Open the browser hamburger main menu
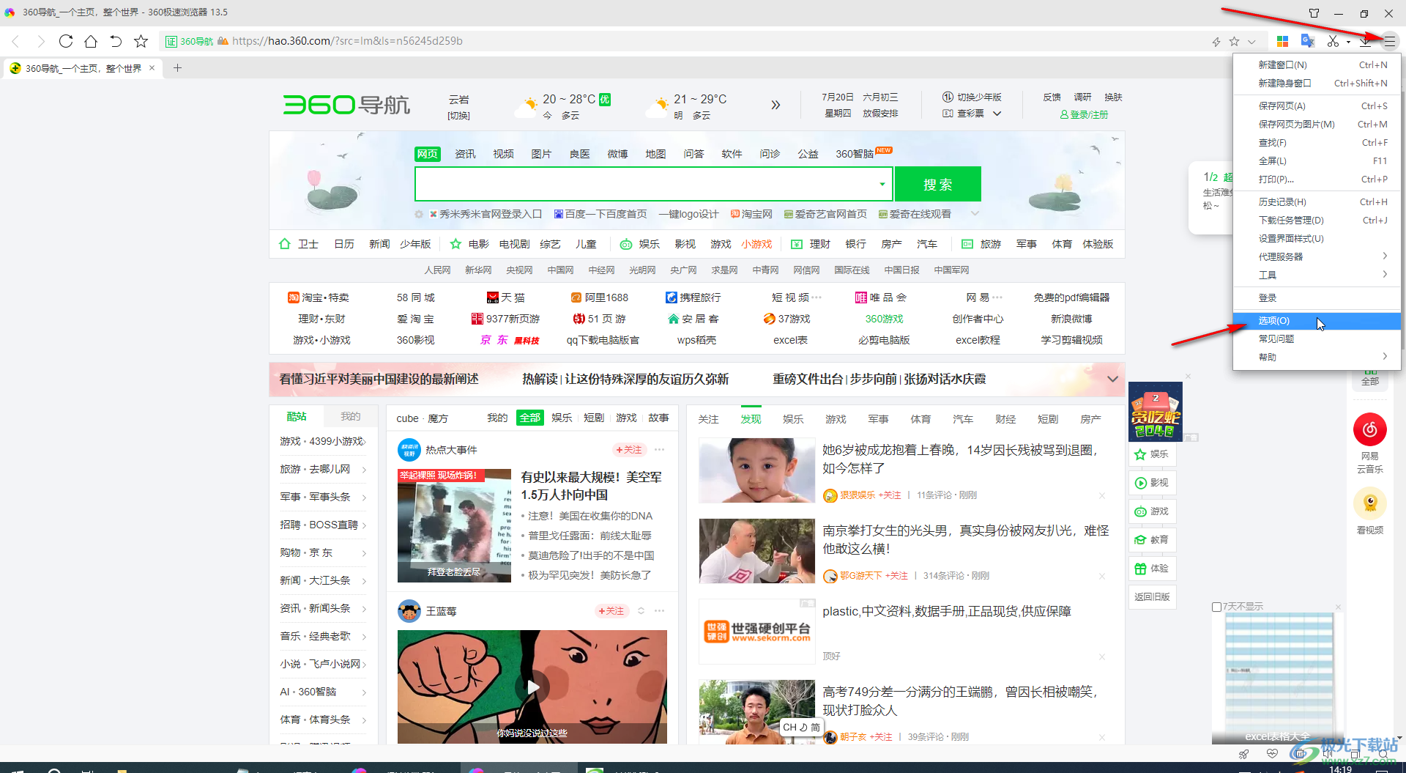Screen dimensions: 1406x773 point(1389,41)
